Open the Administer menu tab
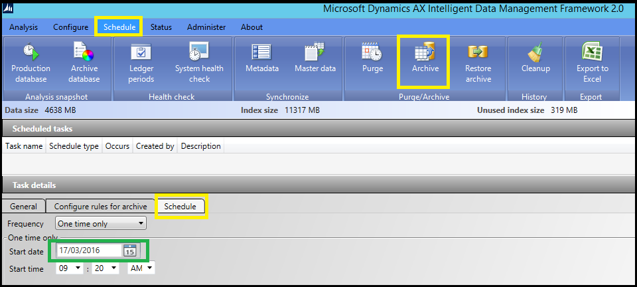Screen dimensions: 637x287 [x=206, y=27]
